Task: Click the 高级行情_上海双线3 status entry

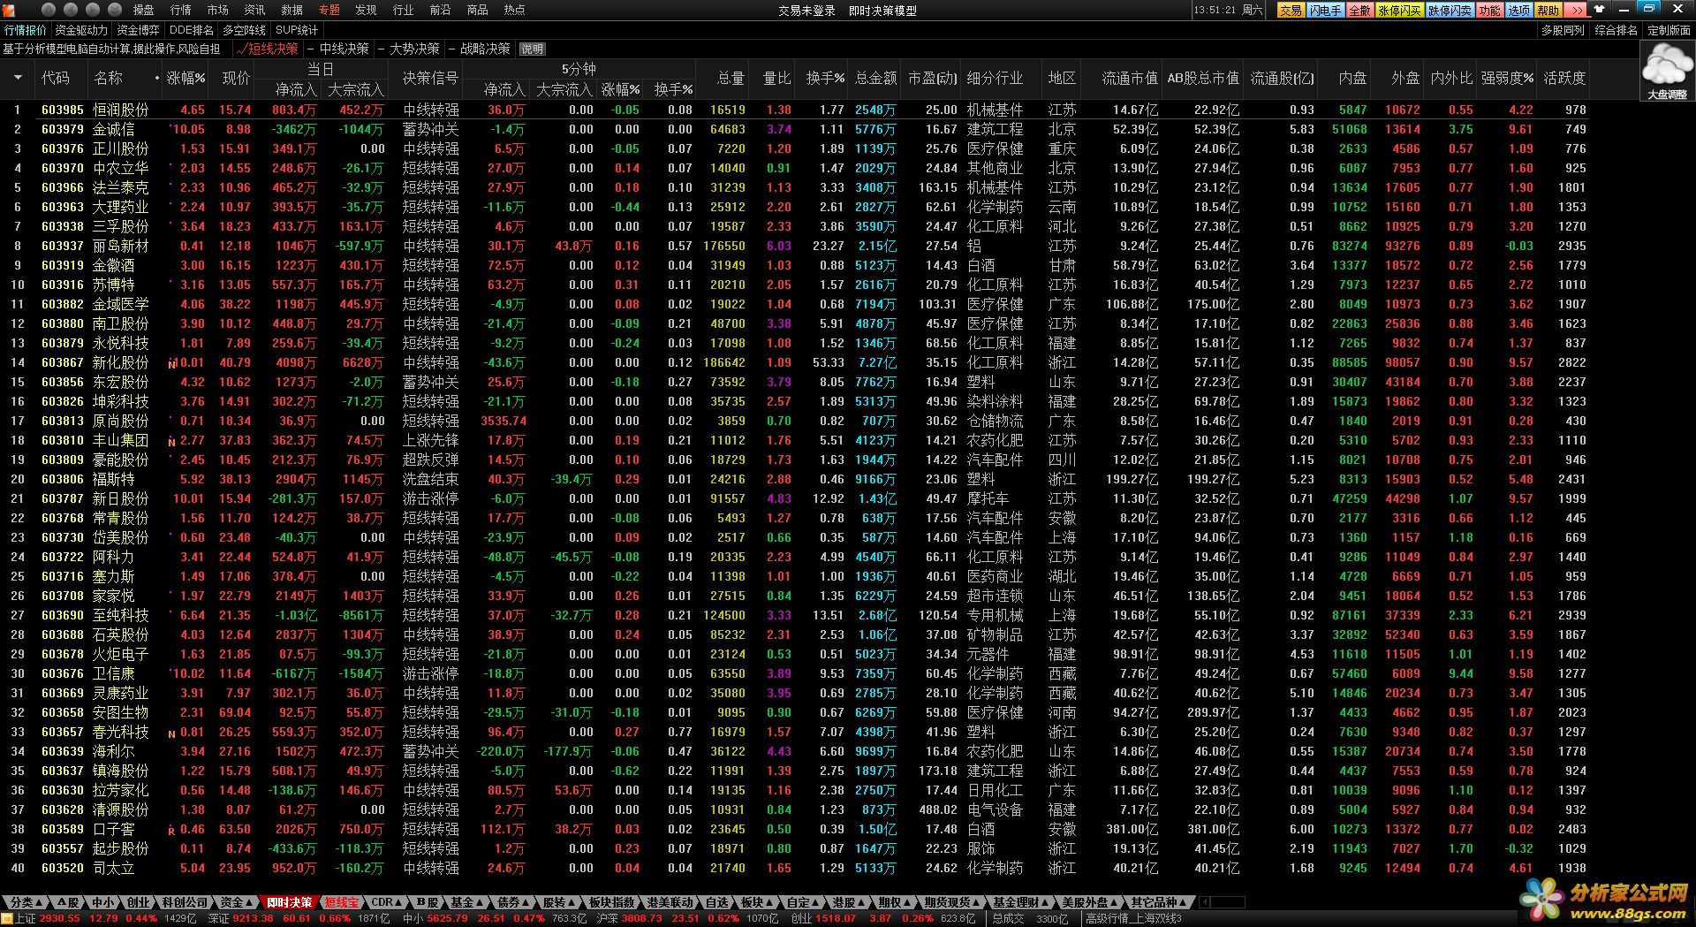Action: [x=1133, y=918]
